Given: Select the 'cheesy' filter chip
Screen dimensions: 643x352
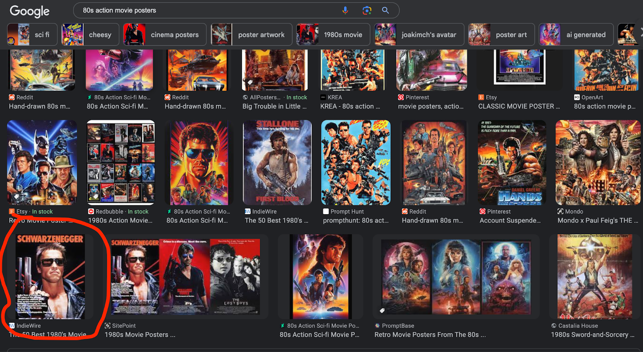Looking at the screenshot, I should tap(90, 35).
